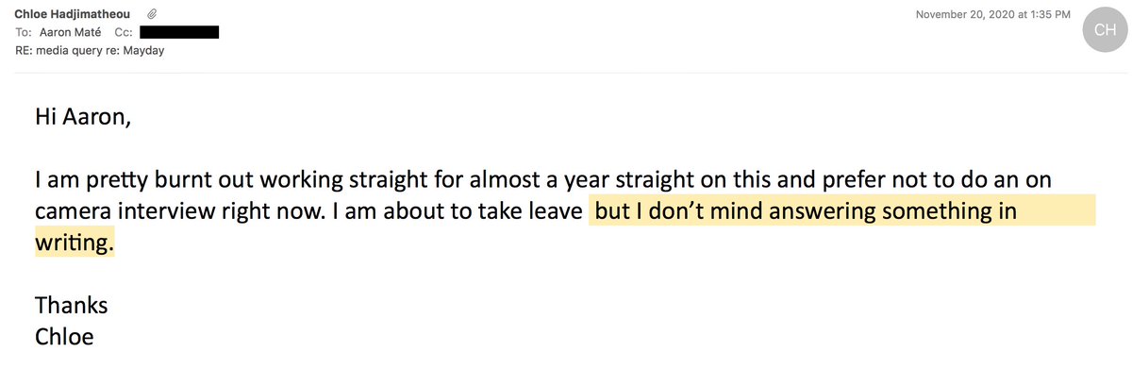Select sender name Chloe Hadjimatheou

click(74, 14)
